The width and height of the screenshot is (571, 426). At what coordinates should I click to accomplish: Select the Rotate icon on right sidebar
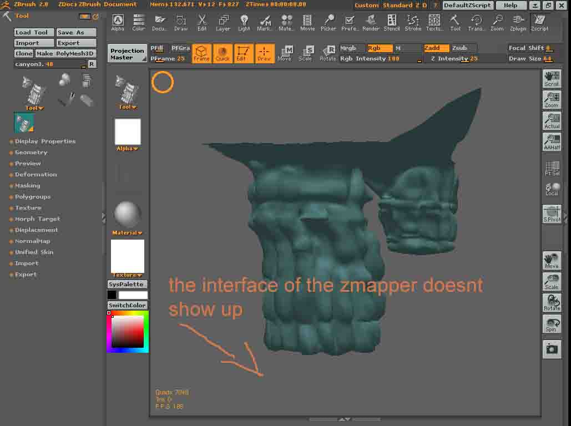[552, 302]
